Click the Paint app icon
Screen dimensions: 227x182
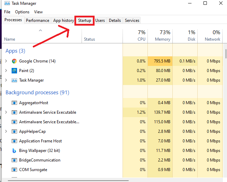[14, 71]
